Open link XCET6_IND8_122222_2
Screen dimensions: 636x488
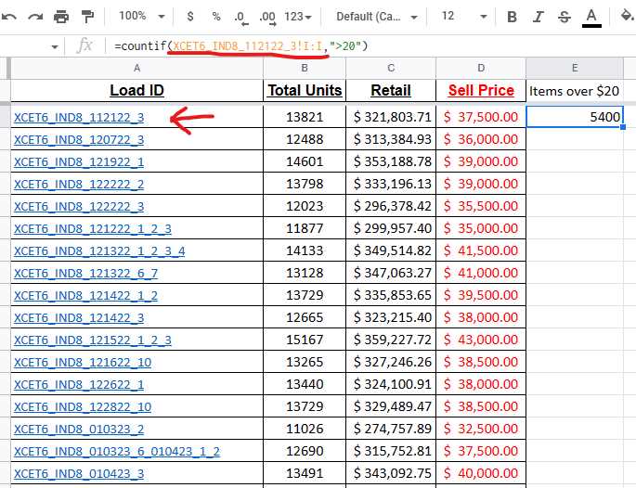(x=79, y=185)
